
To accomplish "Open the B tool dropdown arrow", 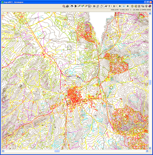I will (x=116, y=6).
